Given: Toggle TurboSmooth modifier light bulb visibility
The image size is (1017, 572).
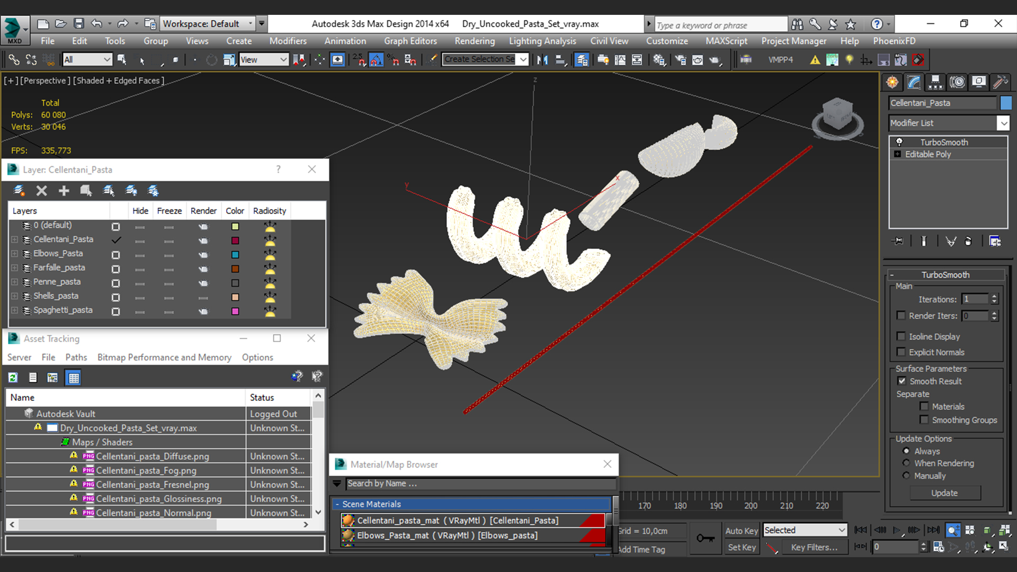Looking at the screenshot, I should [x=899, y=142].
